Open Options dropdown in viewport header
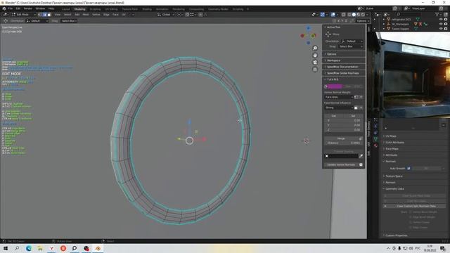 click(363, 21)
